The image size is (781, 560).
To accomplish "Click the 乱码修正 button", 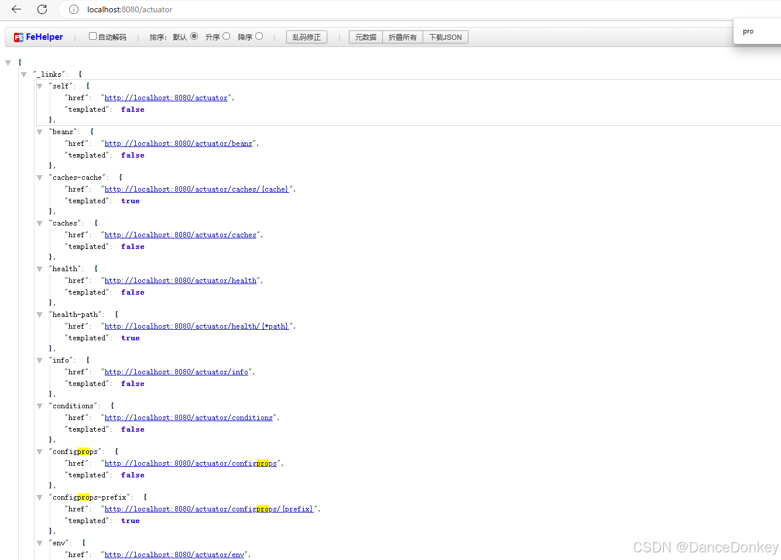I will [307, 37].
